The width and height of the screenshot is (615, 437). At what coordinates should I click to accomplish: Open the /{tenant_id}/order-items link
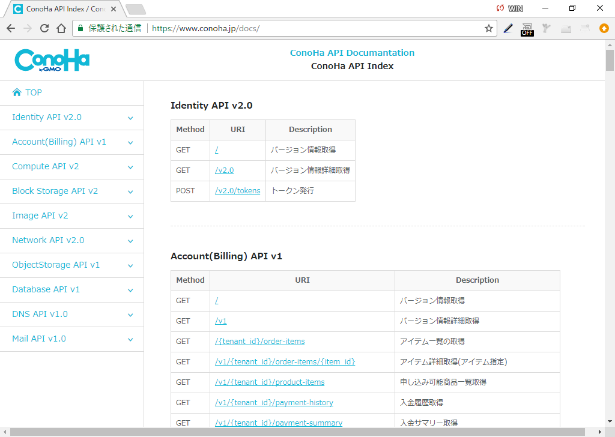pyautogui.click(x=259, y=342)
